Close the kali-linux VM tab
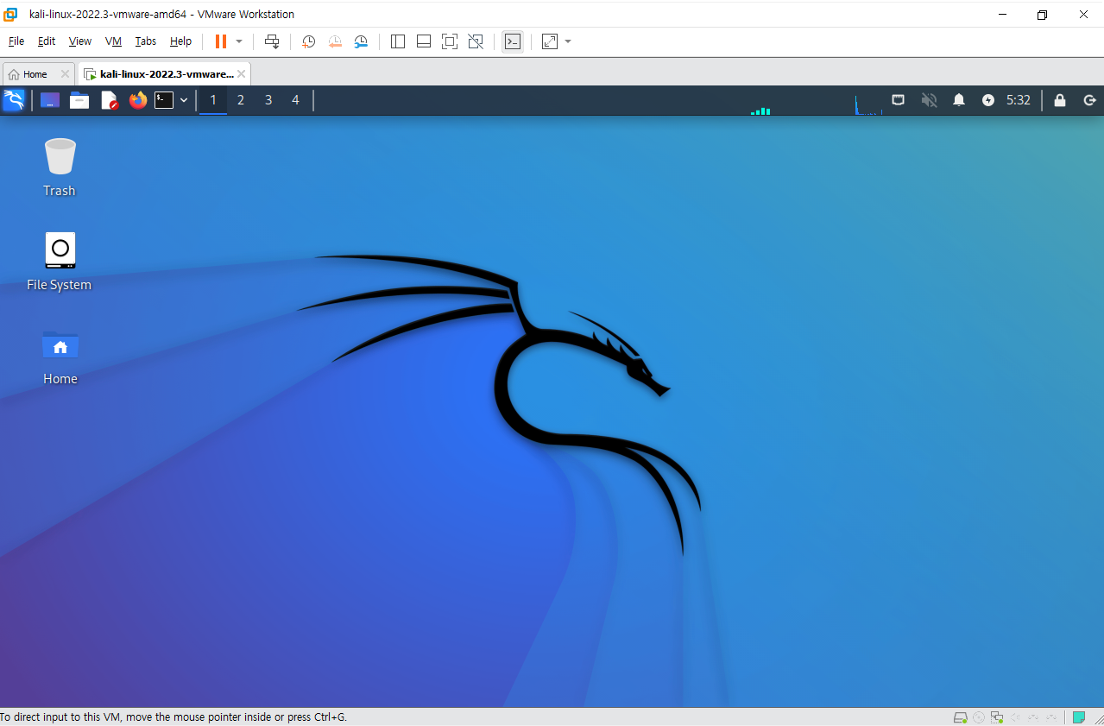Image resolution: width=1104 pixels, height=726 pixels. point(242,74)
